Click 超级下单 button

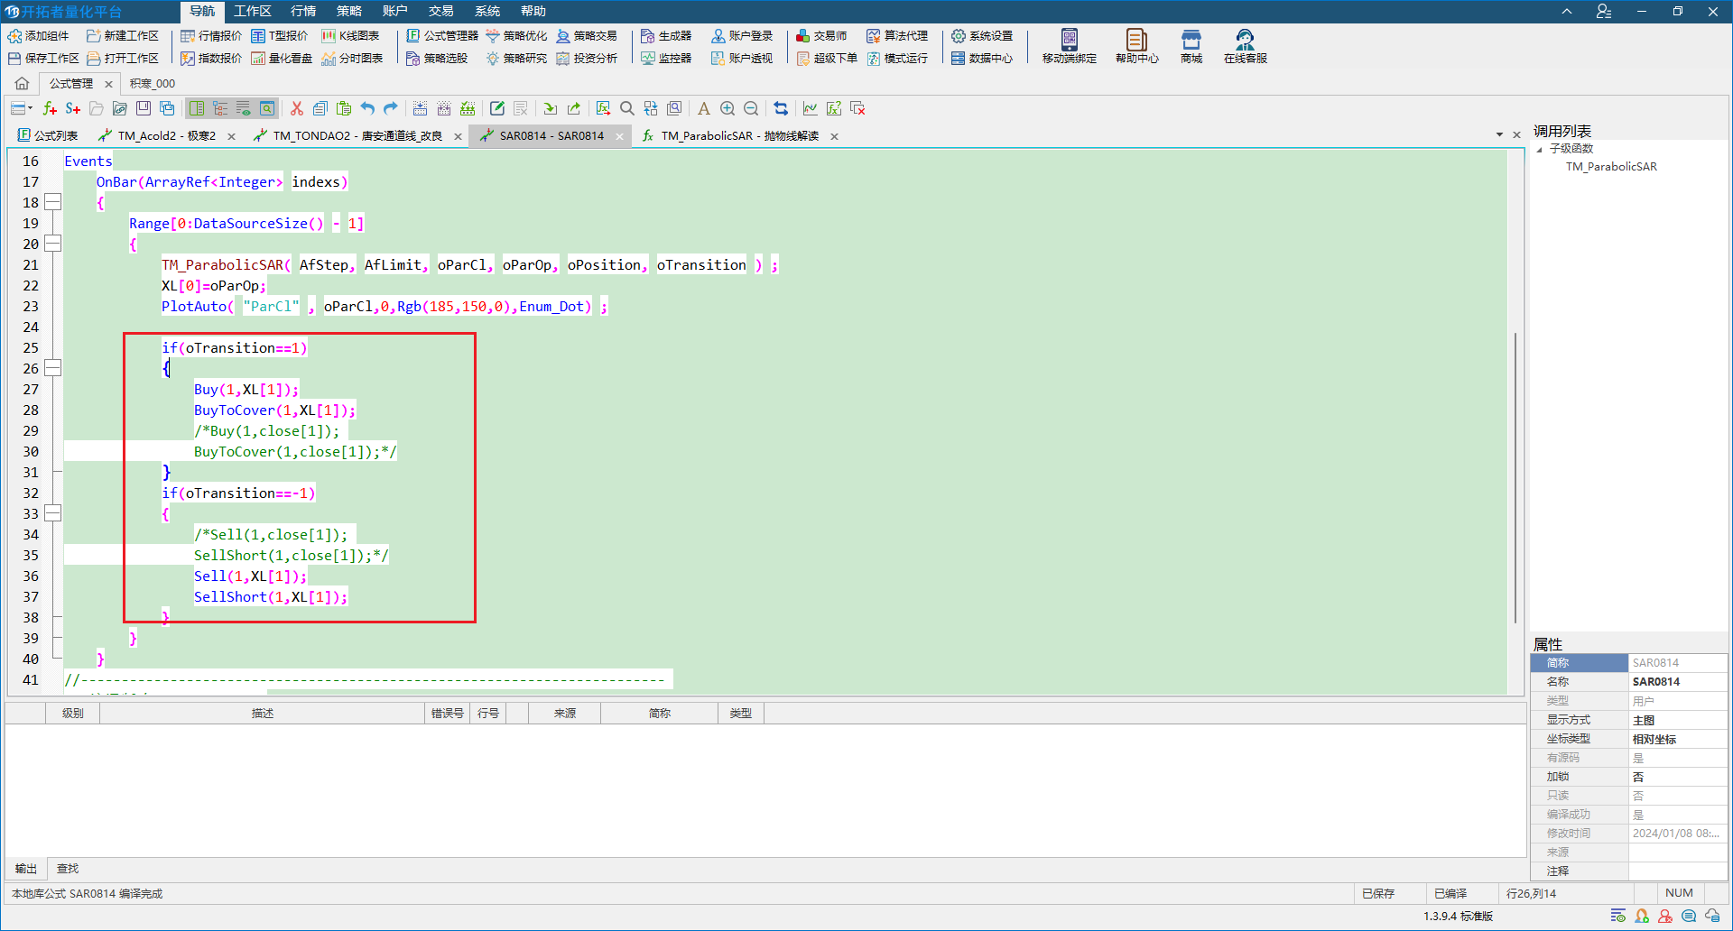coord(827,59)
